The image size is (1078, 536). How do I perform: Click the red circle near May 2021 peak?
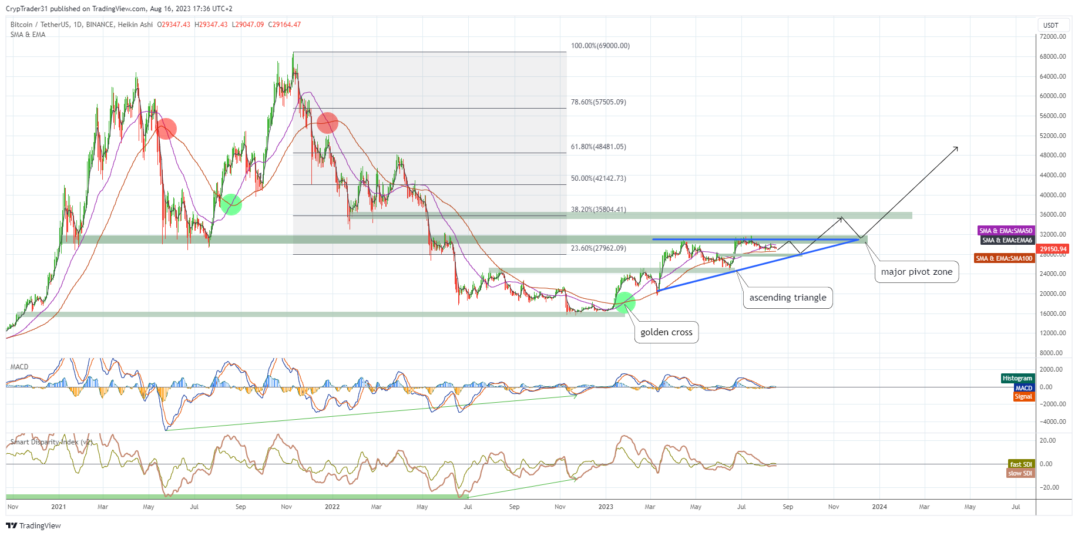[166, 129]
